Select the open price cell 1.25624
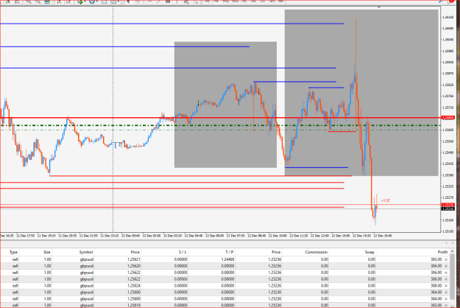460x308 pixels. [134, 286]
